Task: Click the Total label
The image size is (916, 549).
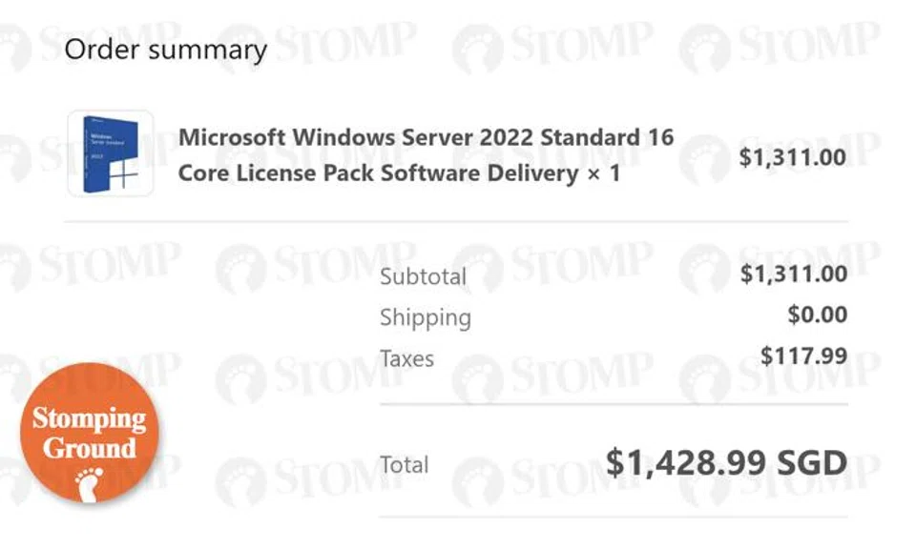Action: 404,465
